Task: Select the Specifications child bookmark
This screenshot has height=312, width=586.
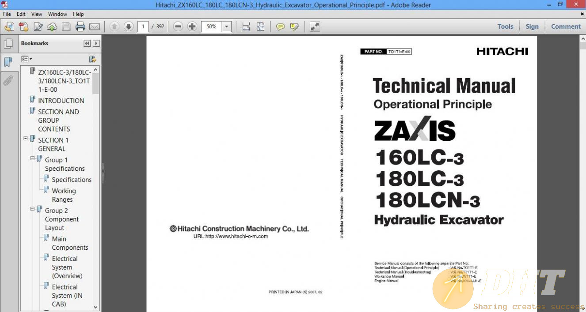Action: (72, 180)
